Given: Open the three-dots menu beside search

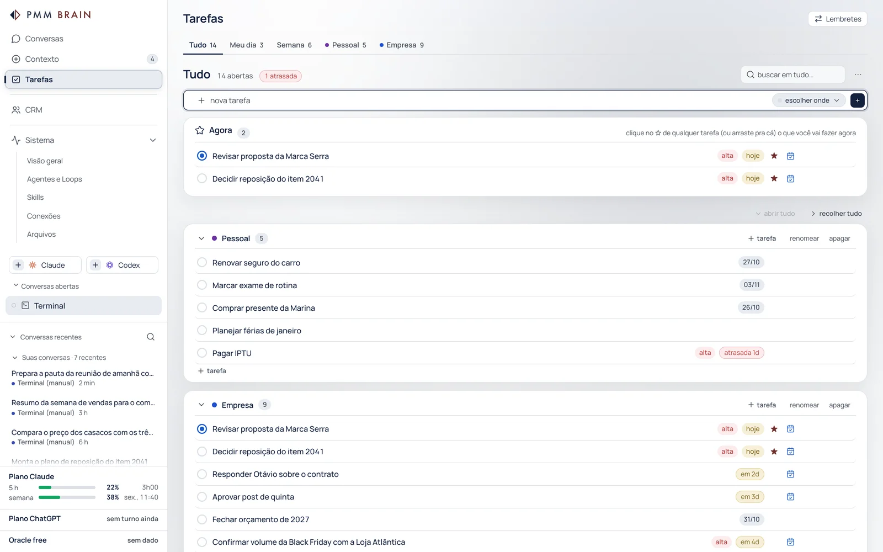Looking at the screenshot, I should [858, 75].
